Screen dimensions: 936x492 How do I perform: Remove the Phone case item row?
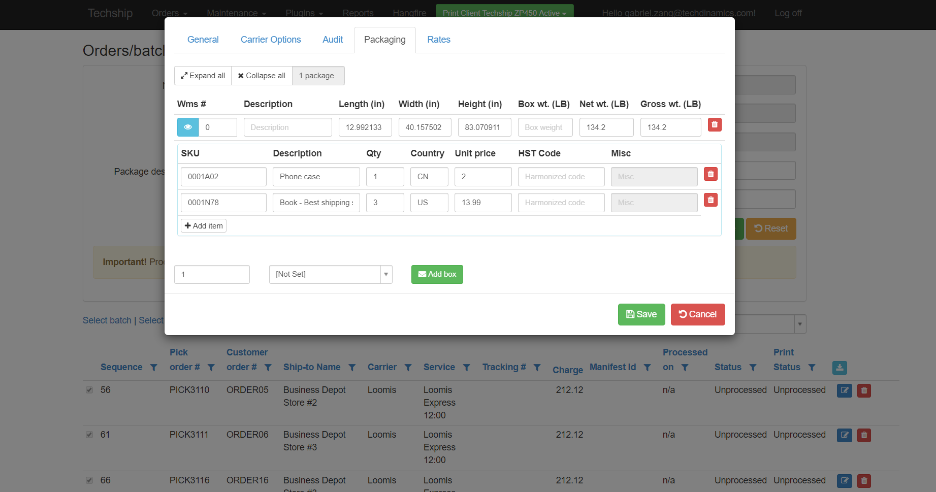(x=711, y=174)
